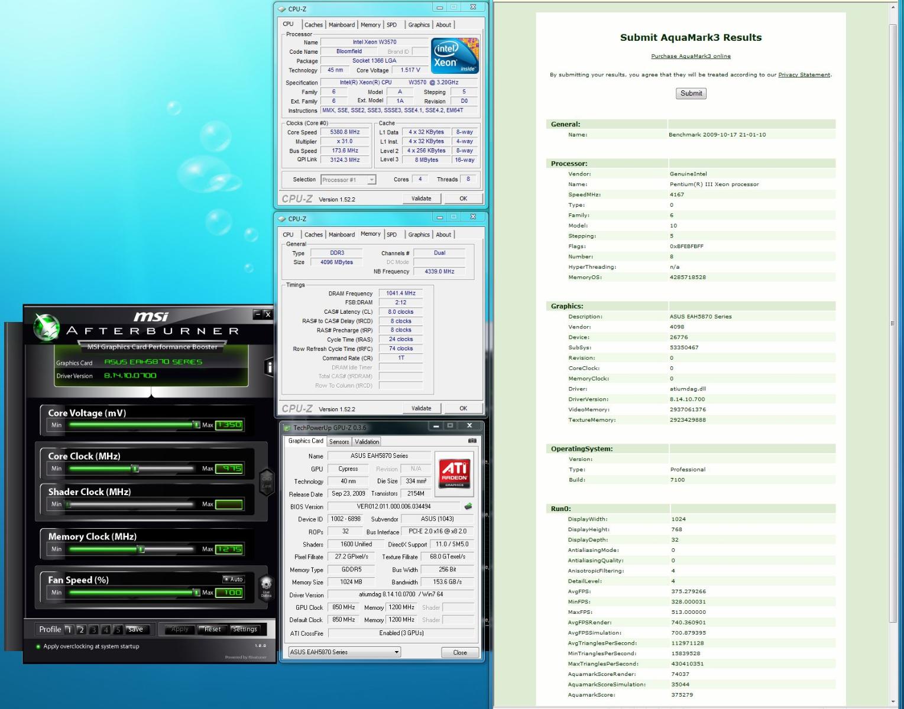The height and width of the screenshot is (709, 904).
Task: Enable Auto fan speed in Afterburner
Action: (234, 579)
